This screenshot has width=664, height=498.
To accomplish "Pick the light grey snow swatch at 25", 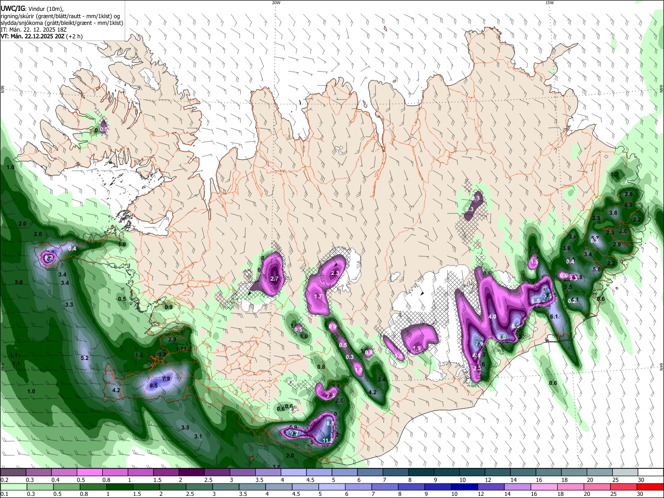I will (x=625, y=473).
